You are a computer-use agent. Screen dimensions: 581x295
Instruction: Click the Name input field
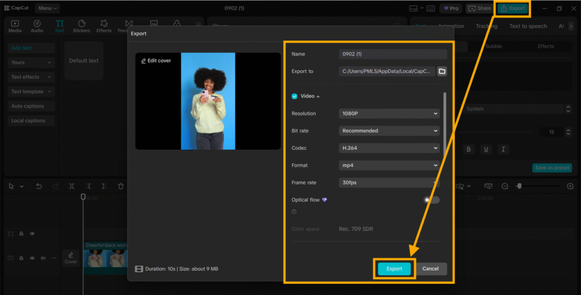[393, 54]
